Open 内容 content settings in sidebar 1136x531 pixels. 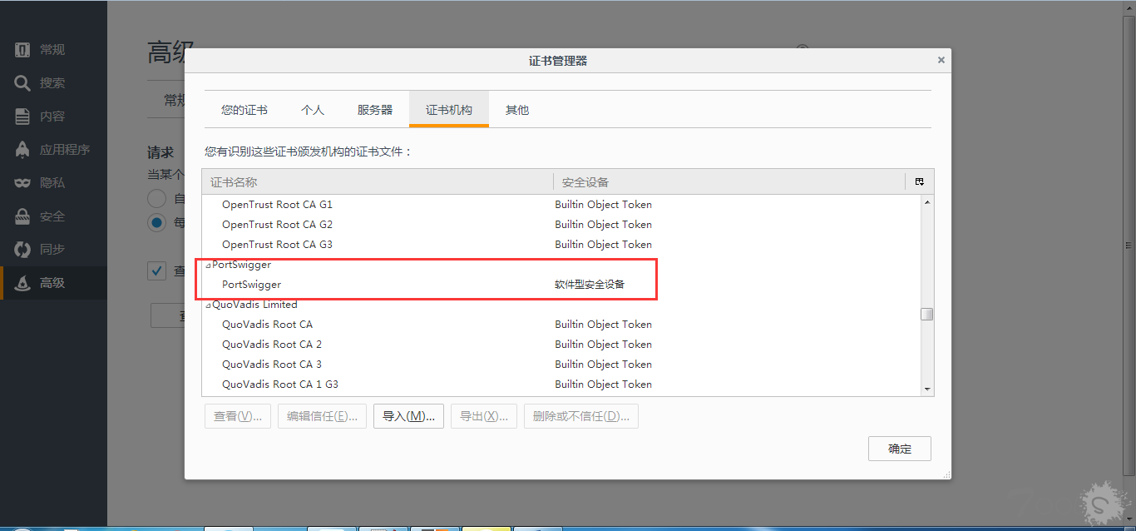[53, 117]
